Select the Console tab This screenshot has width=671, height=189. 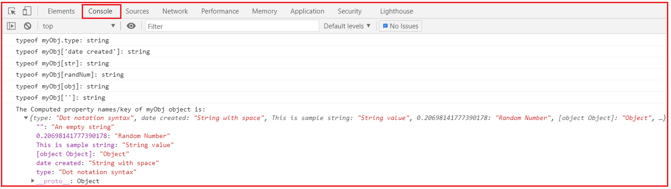(101, 11)
